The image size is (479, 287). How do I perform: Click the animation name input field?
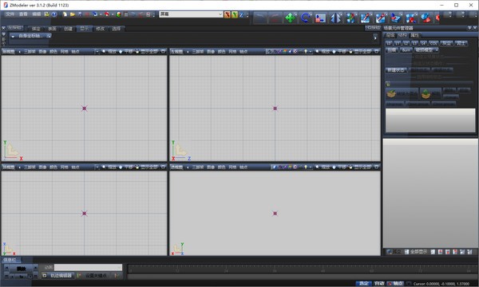88,268
